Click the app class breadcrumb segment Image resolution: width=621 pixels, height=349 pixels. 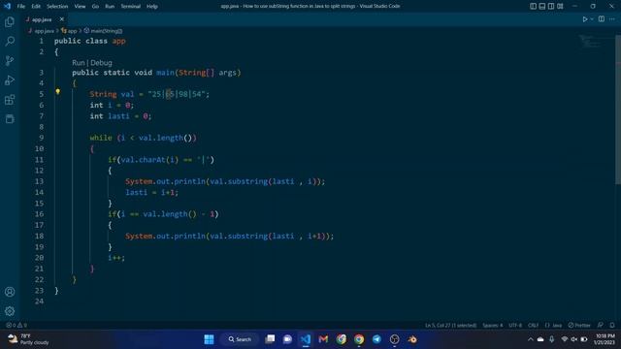pos(70,30)
